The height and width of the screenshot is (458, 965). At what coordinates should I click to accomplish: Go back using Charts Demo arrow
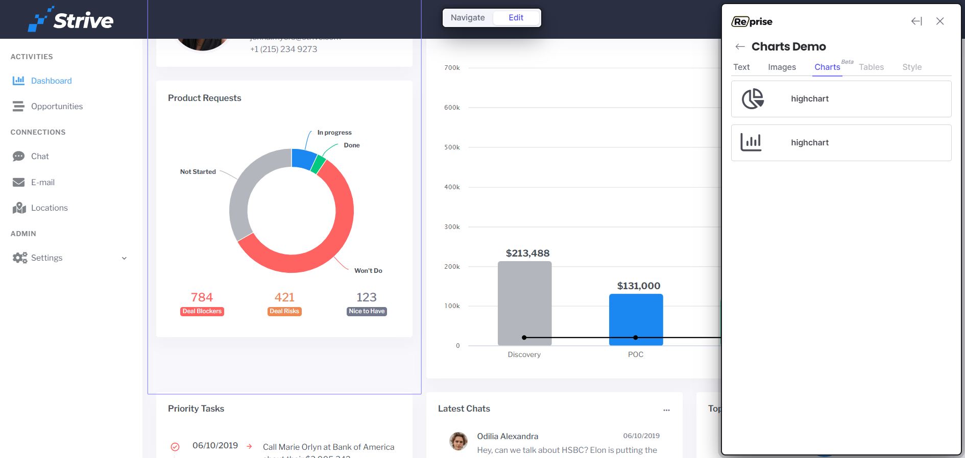coord(740,47)
